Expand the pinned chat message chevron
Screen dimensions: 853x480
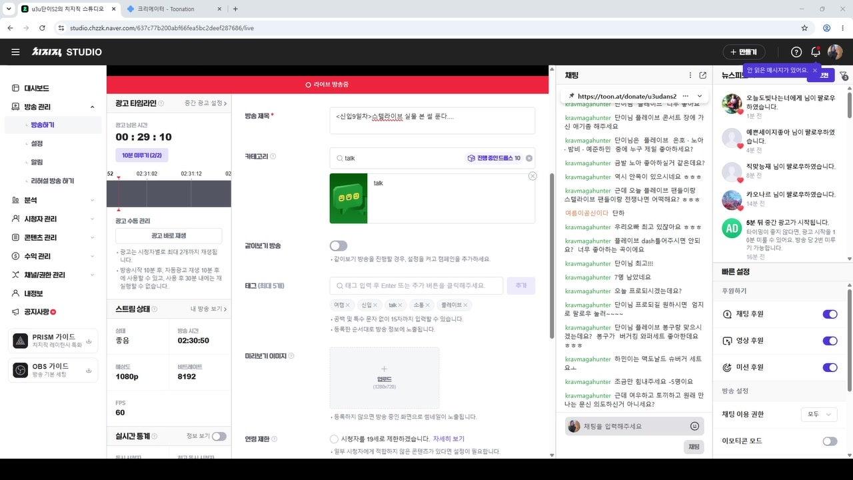pos(700,96)
